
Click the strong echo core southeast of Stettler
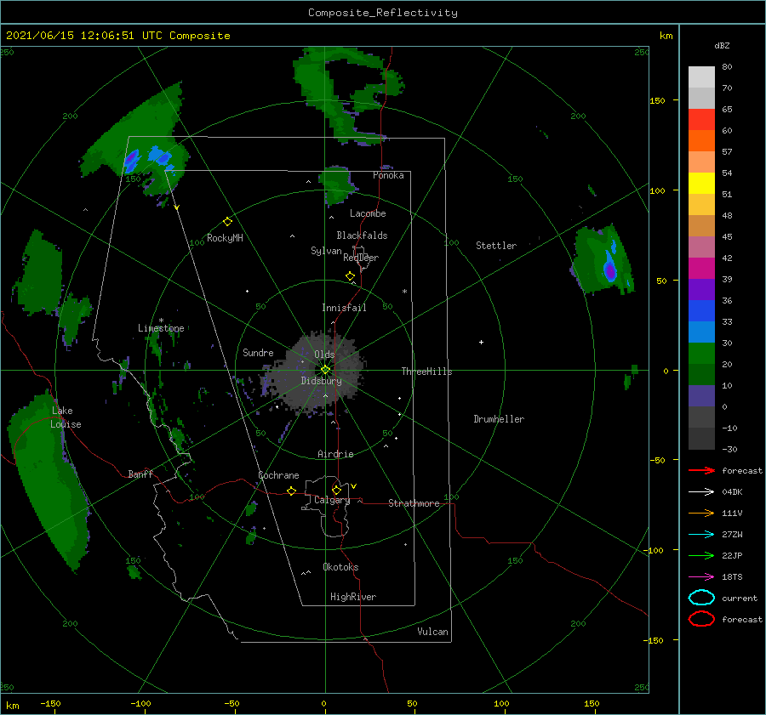pos(609,270)
